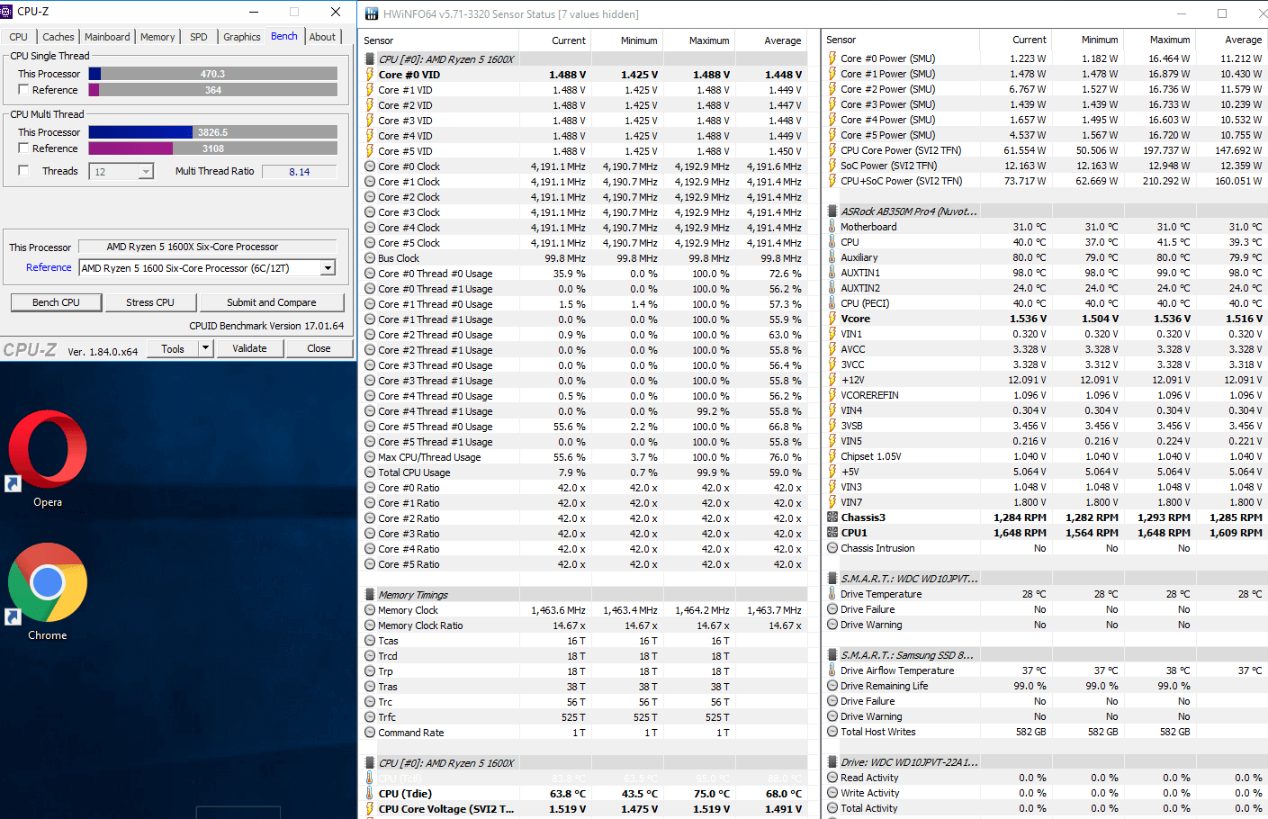Click the ASRock AB350M Pro4 group header icon

click(x=832, y=211)
